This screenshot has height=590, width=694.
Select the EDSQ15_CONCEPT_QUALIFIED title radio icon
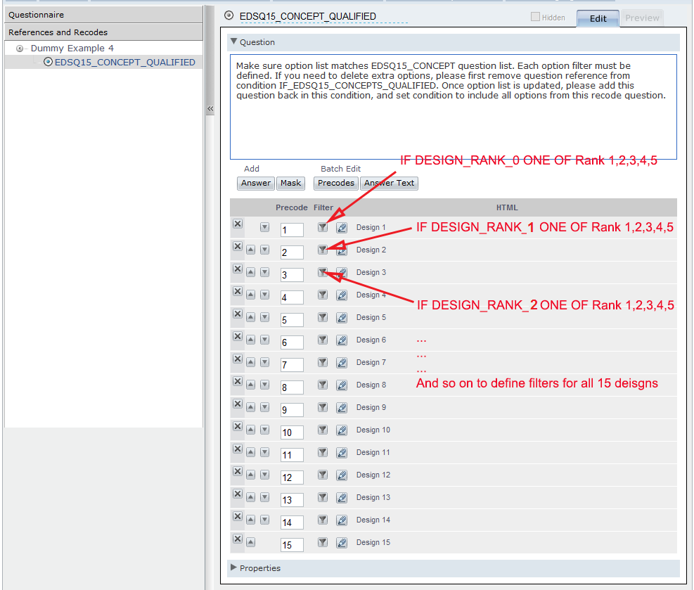pos(229,15)
